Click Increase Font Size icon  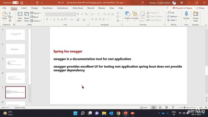(78, 14)
